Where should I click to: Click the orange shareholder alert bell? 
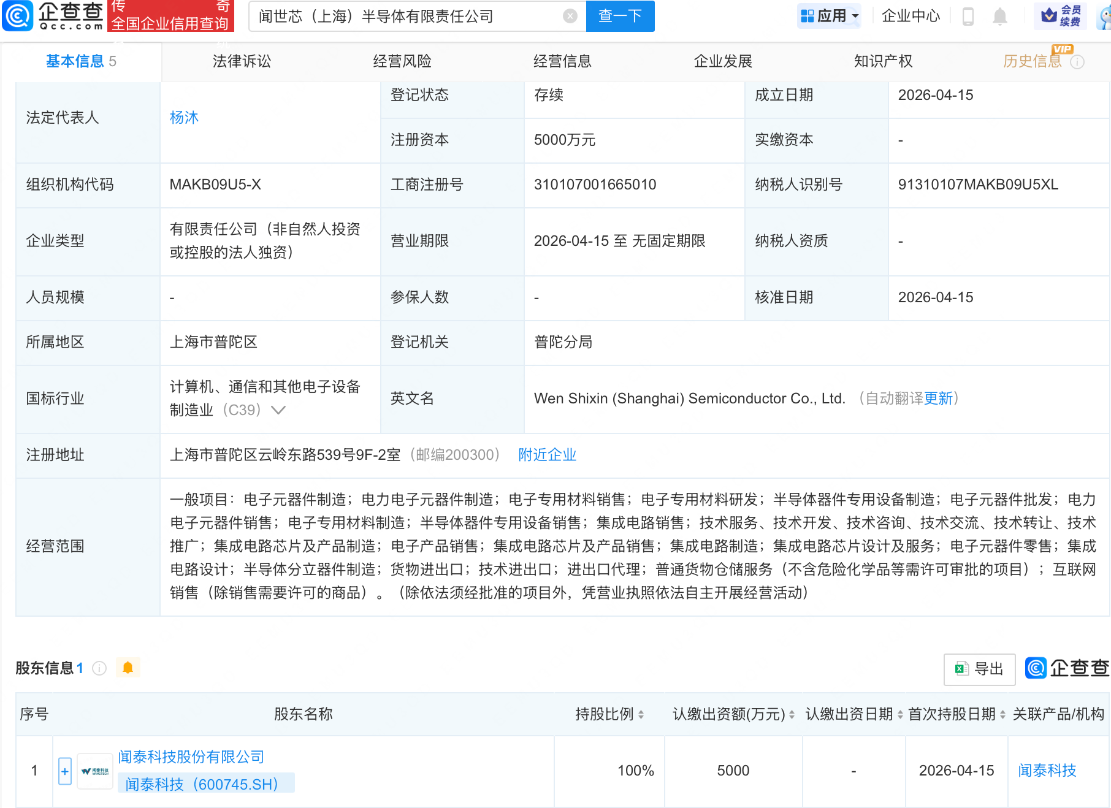click(x=128, y=668)
